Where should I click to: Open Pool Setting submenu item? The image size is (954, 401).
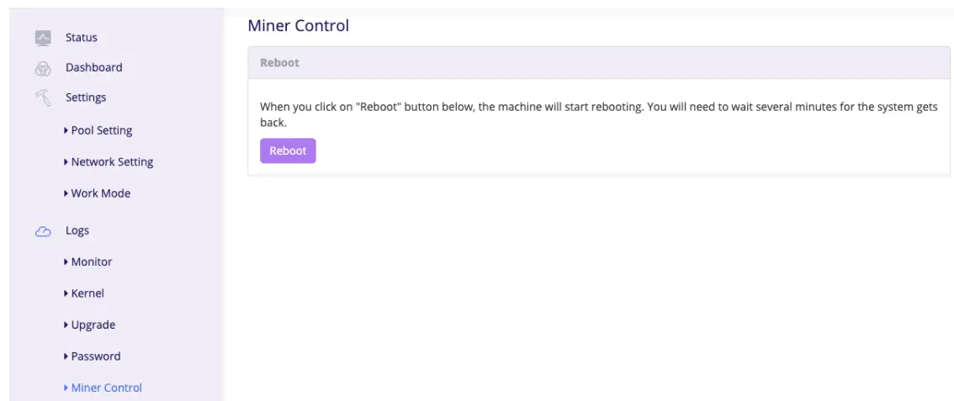tap(98, 130)
